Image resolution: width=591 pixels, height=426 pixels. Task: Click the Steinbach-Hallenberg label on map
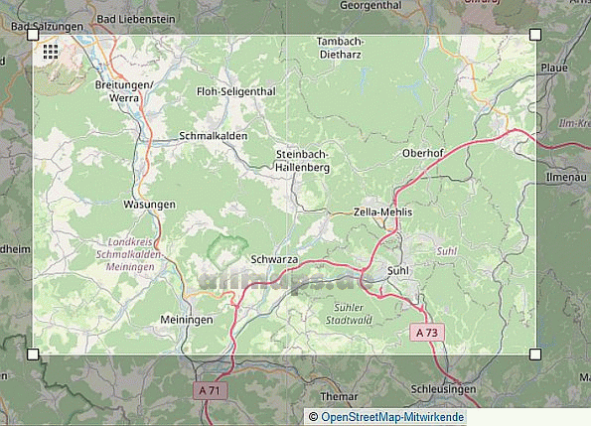point(302,161)
